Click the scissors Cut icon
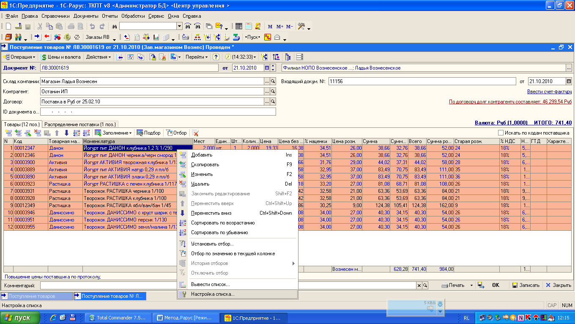Image resolution: width=575 pixels, height=324 pixels. coord(40,26)
